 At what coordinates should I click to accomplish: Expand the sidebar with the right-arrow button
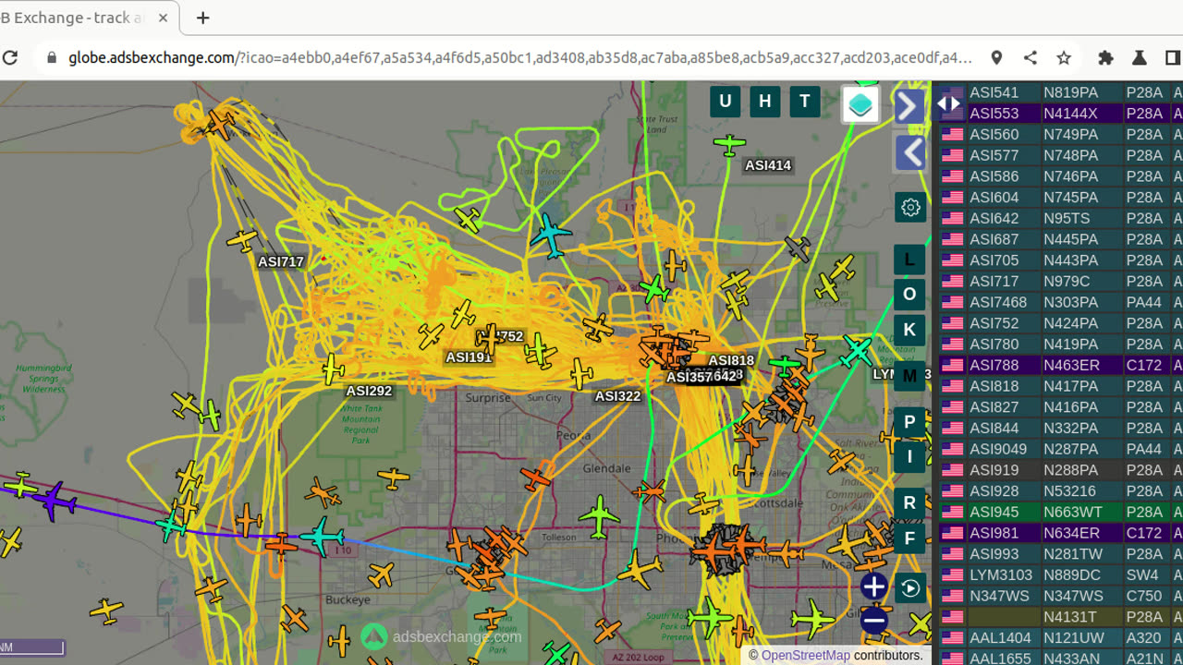909,106
